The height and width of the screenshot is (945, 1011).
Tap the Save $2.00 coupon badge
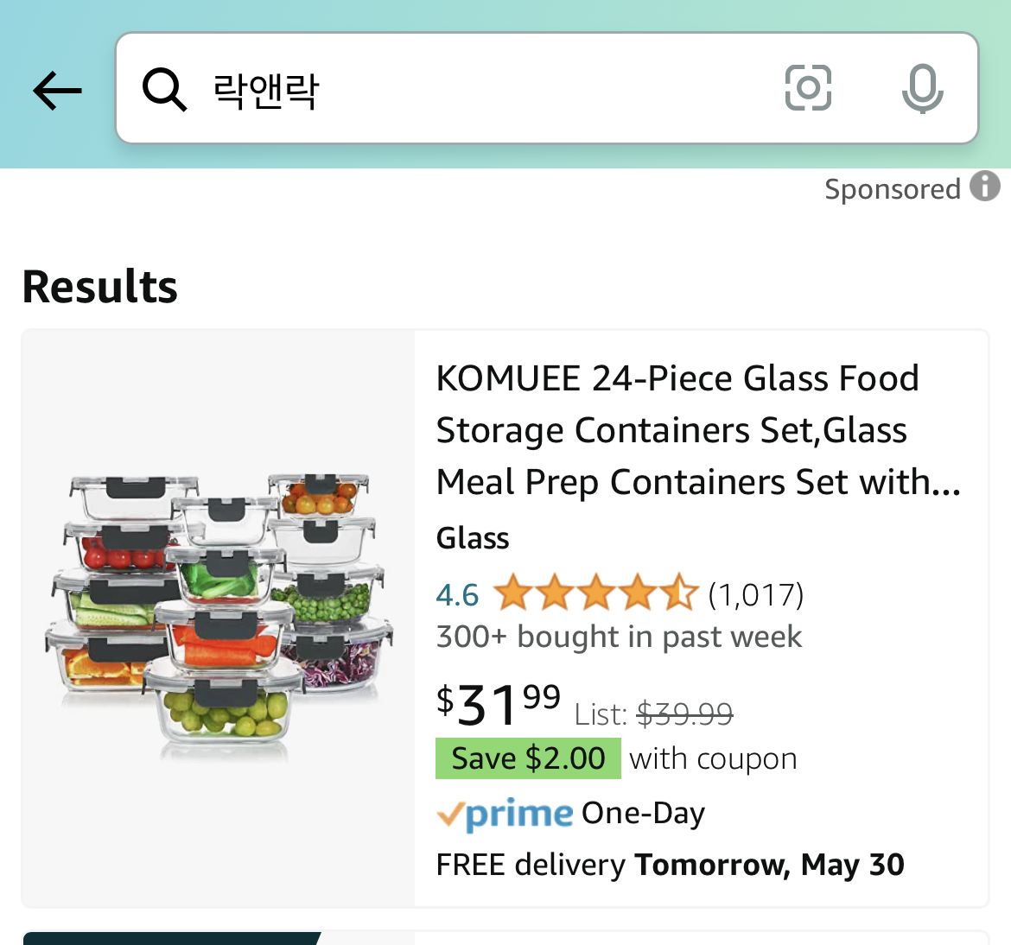pos(528,758)
